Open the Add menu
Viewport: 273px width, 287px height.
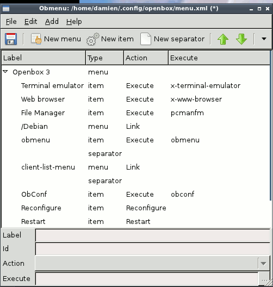click(x=52, y=22)
